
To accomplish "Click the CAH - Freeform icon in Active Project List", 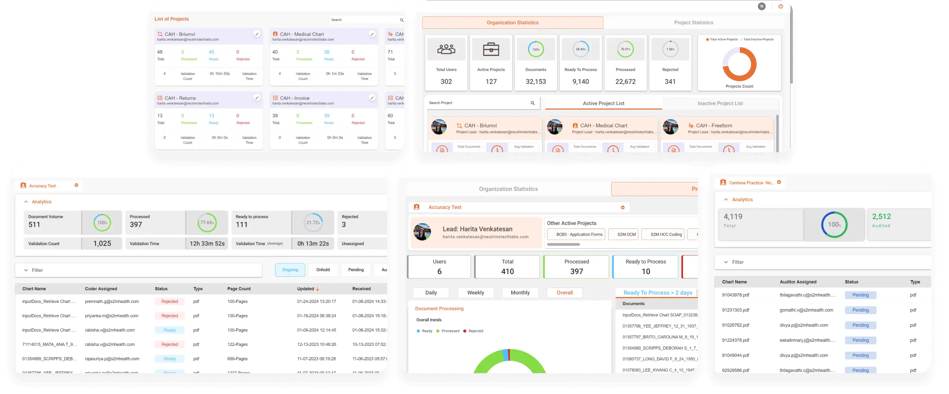I will point(691,126).
